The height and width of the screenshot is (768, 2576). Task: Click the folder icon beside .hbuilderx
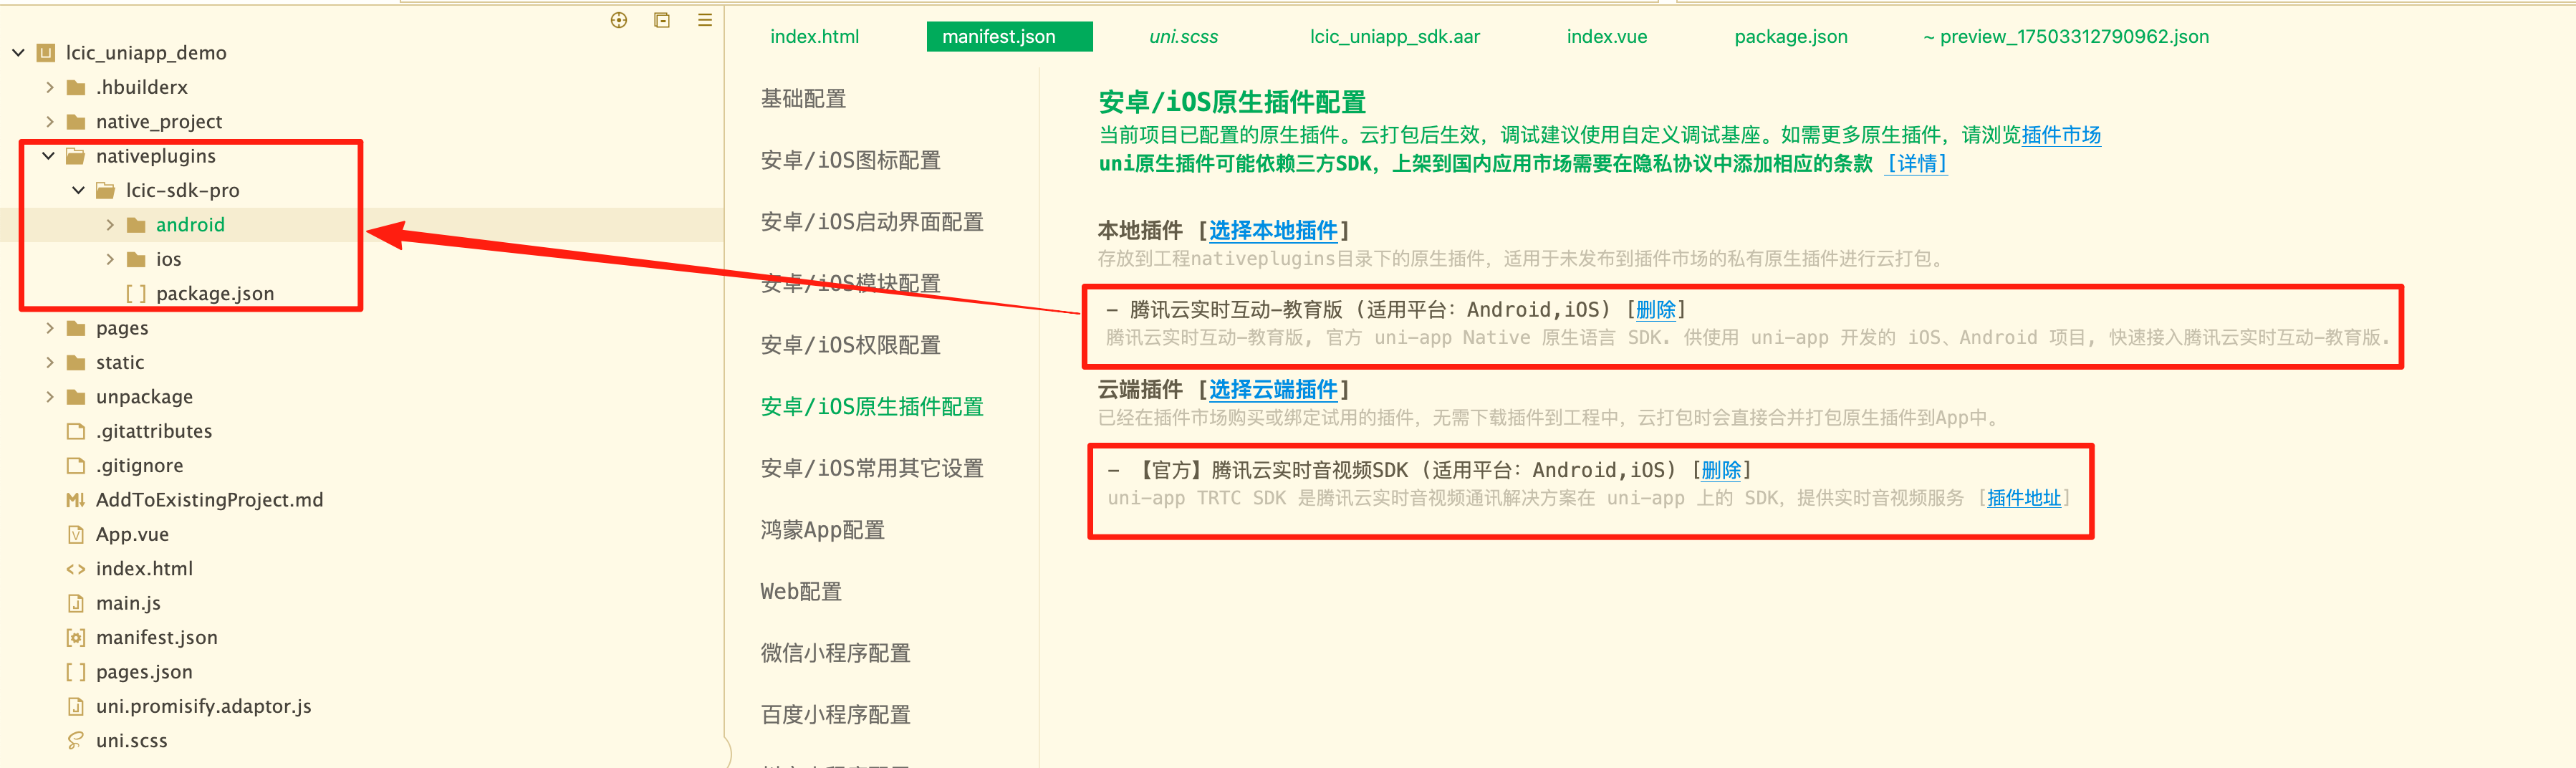76,87
